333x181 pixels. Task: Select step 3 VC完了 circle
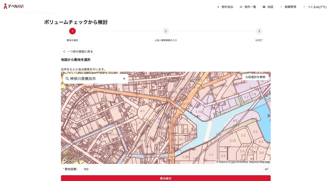coord(259,31)
